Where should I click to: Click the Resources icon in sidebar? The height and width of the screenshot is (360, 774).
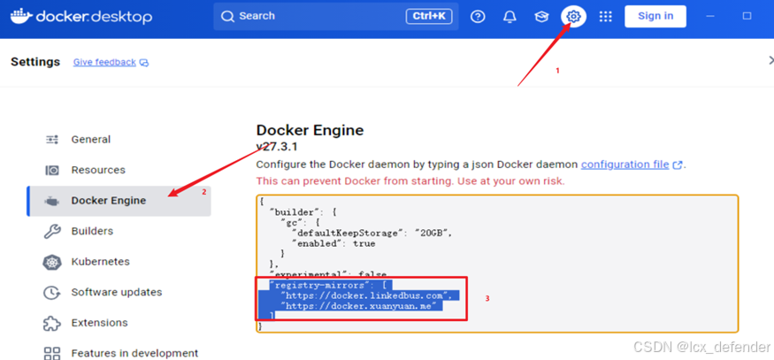52,171
